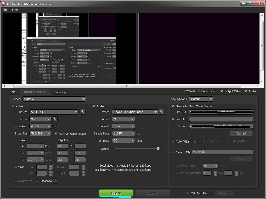Click the FMS URL field
Image resolution: width=266 pixels, height=199 pixels.
pyautogui.click(x=221, y=112)
